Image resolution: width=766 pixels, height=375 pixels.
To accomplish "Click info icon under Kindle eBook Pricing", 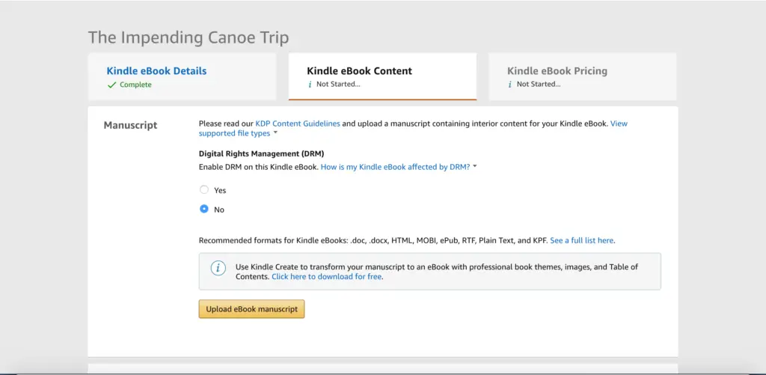I will 510,84.
